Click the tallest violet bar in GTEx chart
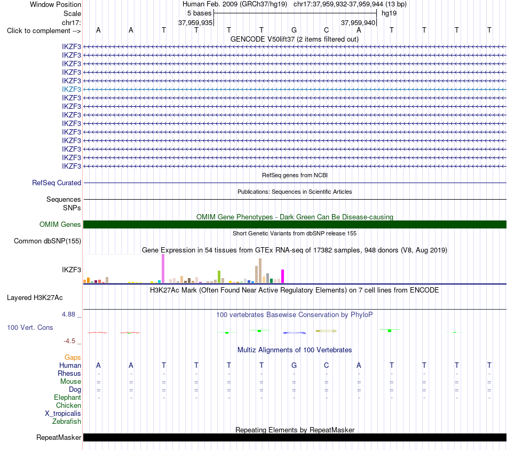The width and height of the screenshot is (507, 450). (163, 269)
